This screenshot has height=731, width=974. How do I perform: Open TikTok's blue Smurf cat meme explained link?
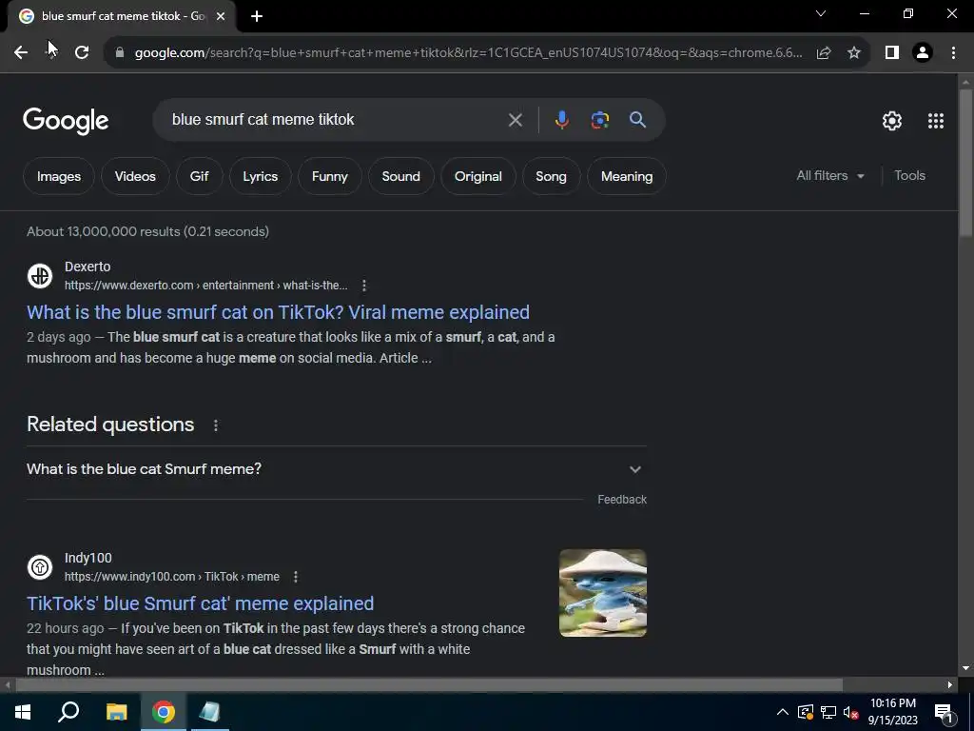200,603
